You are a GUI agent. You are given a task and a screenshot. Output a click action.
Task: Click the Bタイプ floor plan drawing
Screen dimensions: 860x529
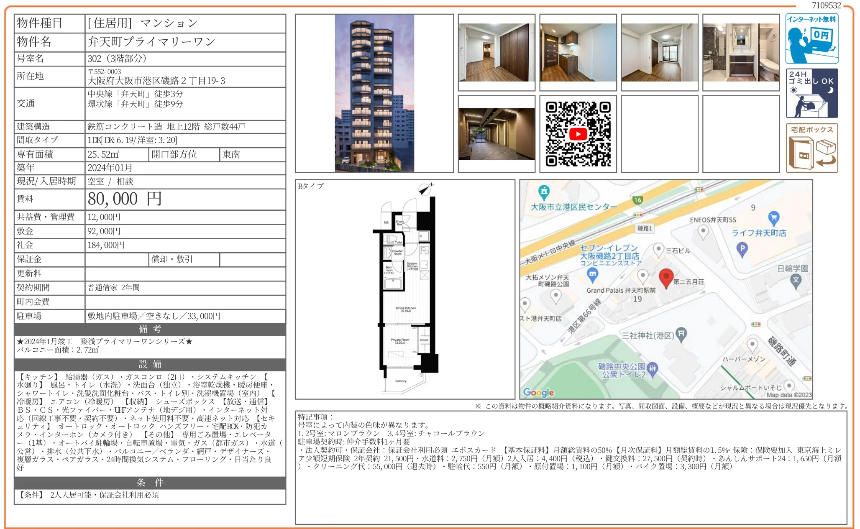coord(406,293)
